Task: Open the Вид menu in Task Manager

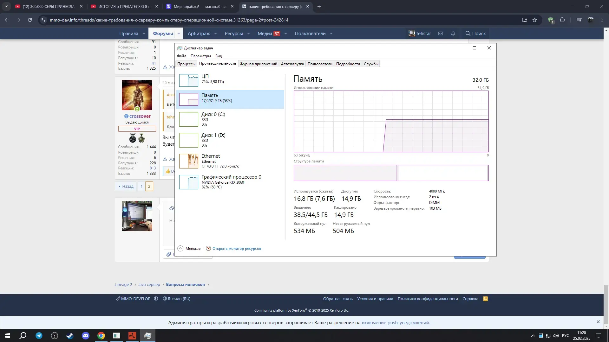Action: (219, 56)
